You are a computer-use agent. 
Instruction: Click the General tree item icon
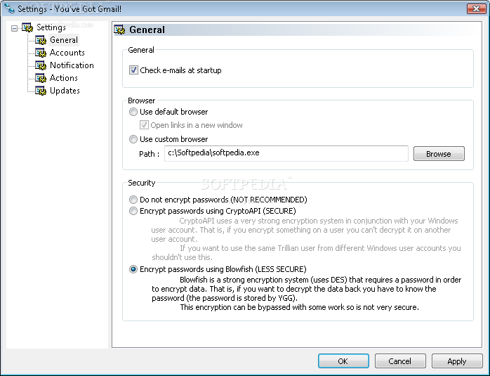click(41, 40)
